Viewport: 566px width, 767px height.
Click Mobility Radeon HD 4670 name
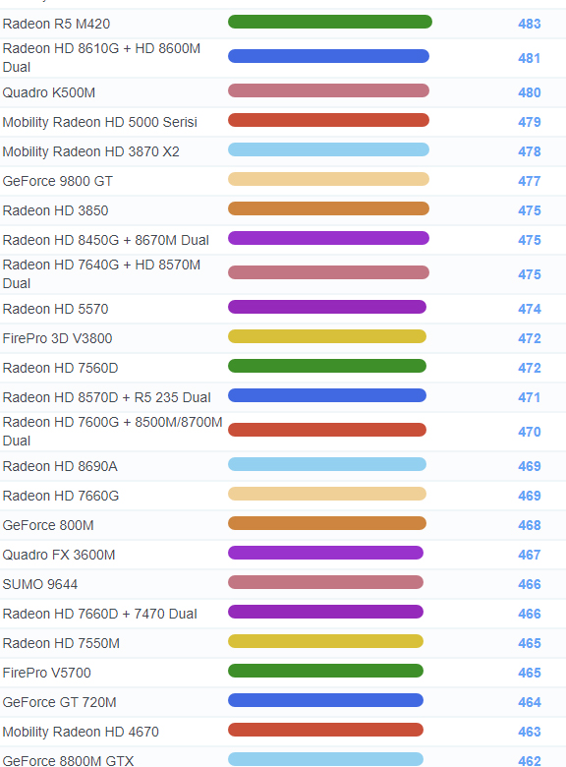(81, 732)
